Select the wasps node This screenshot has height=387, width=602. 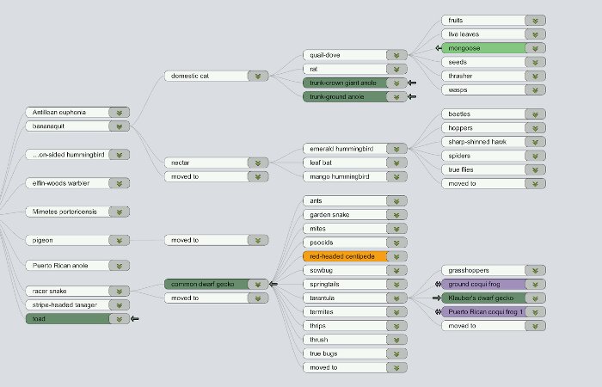[494, 89]
